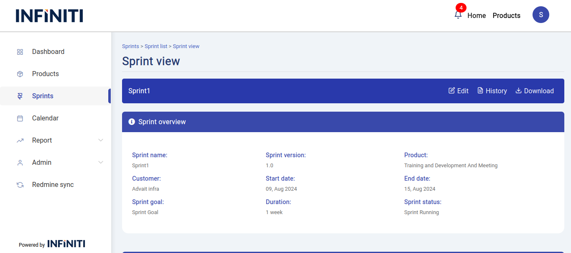Open the notifications bell icon
571x253 pixels.
pyautogui.click(x=458, y=15)
